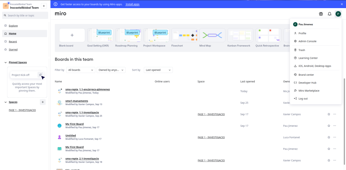
Task: Open more options for My First Board row
Action: [335, 126]
